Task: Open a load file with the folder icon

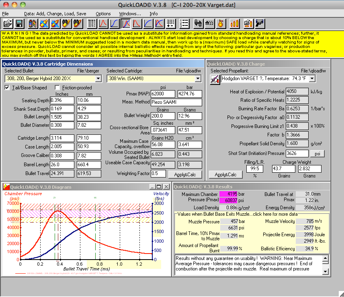Action: click(x=8, y=23)
